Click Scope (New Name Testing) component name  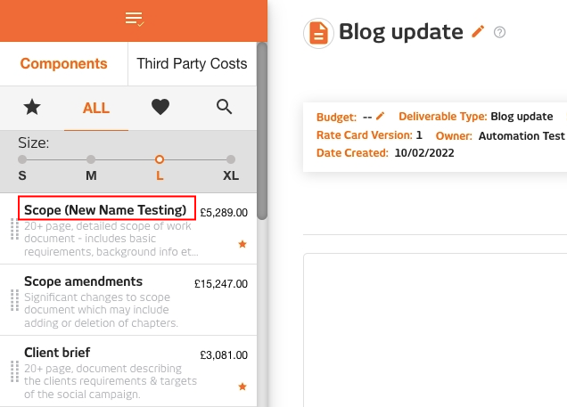105,210
